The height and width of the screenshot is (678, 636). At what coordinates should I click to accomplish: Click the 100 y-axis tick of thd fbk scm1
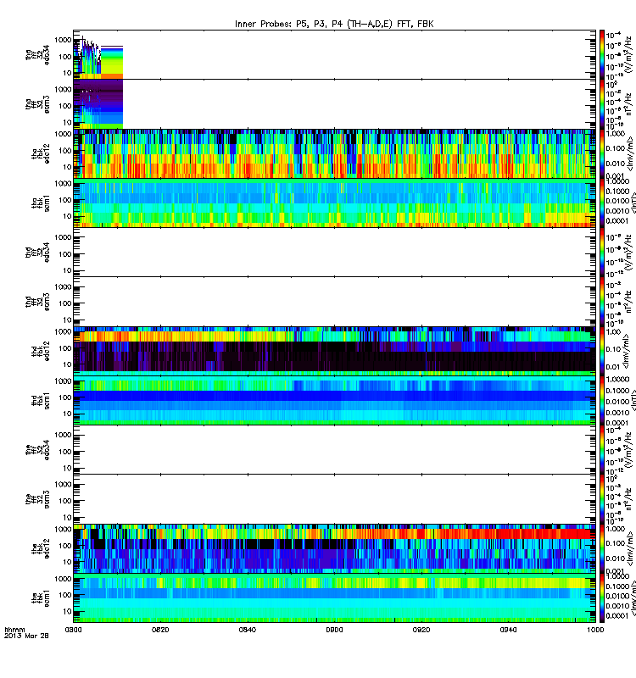[x=65, y=397]
